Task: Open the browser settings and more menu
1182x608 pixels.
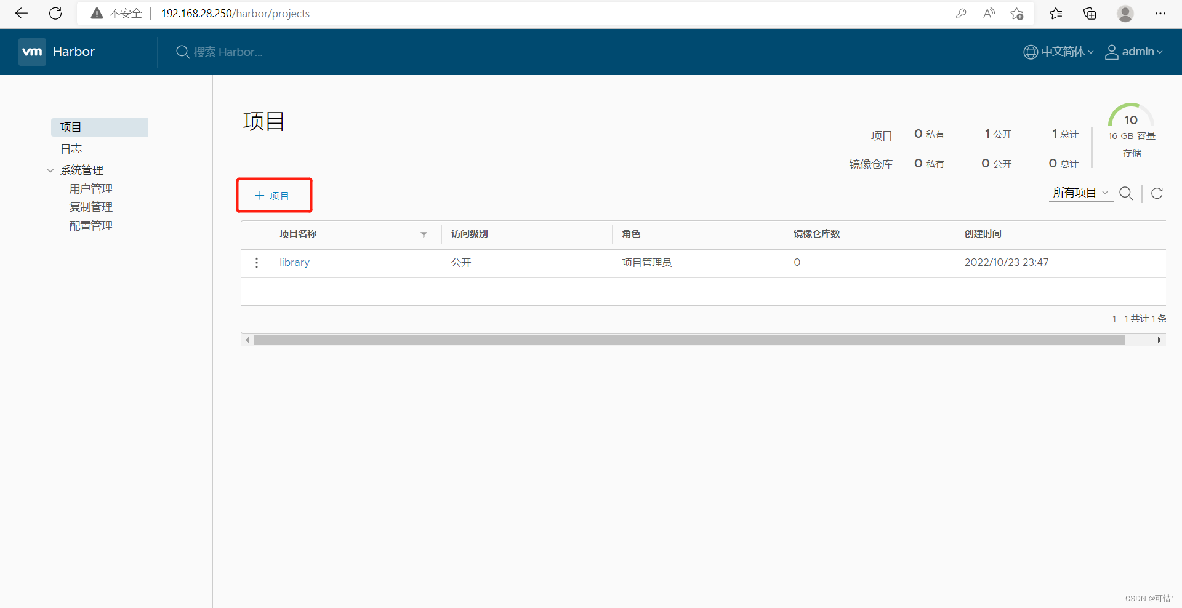Action: [1160, 13]
